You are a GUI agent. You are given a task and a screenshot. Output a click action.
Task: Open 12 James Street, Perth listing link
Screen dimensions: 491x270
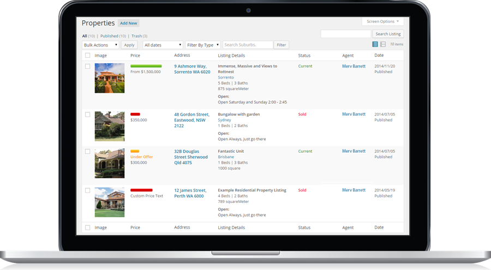point(190,193)
